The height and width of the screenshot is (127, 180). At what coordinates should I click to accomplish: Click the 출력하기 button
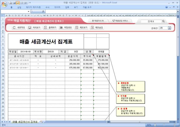(50, 27)
